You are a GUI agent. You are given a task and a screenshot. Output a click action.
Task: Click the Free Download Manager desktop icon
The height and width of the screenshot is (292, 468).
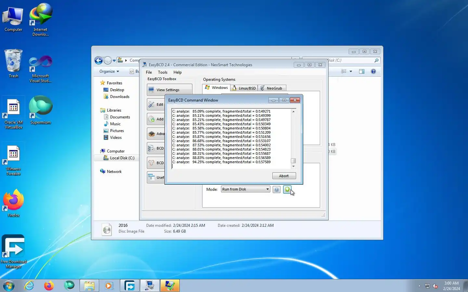click(x=13, y=251)
